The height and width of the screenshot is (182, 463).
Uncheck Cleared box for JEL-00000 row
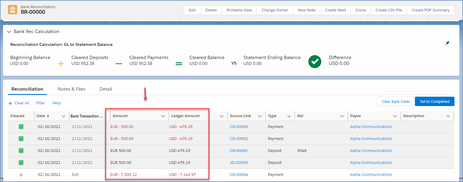[21, 163]
